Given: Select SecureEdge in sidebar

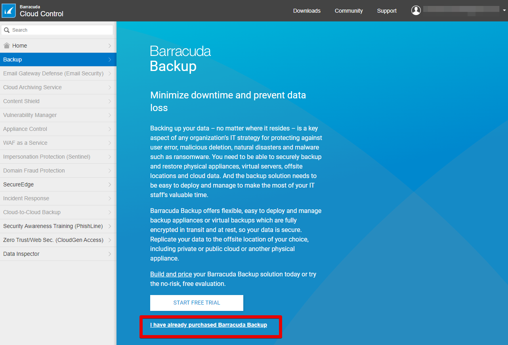Looking at the screenshot, I should coord(58,184).
